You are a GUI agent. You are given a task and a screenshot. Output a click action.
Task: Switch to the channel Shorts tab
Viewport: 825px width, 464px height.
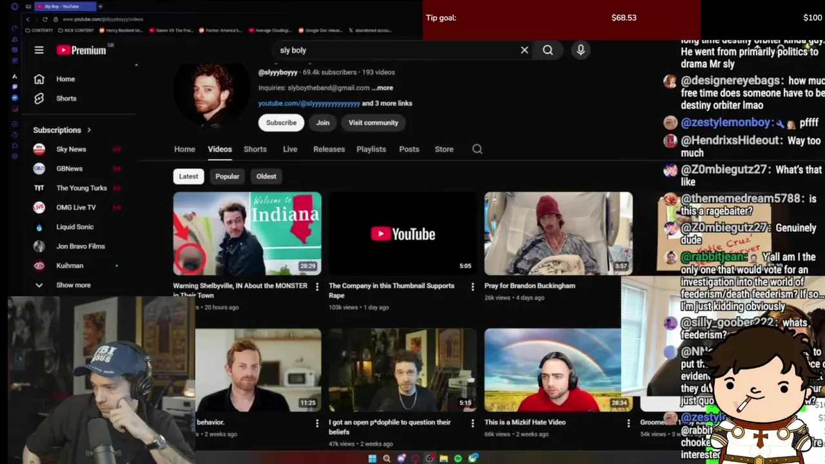tap(255, 149)
